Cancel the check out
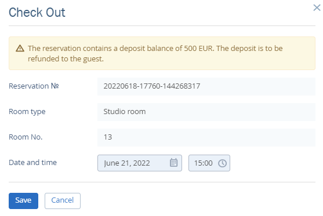 [63, 200]
